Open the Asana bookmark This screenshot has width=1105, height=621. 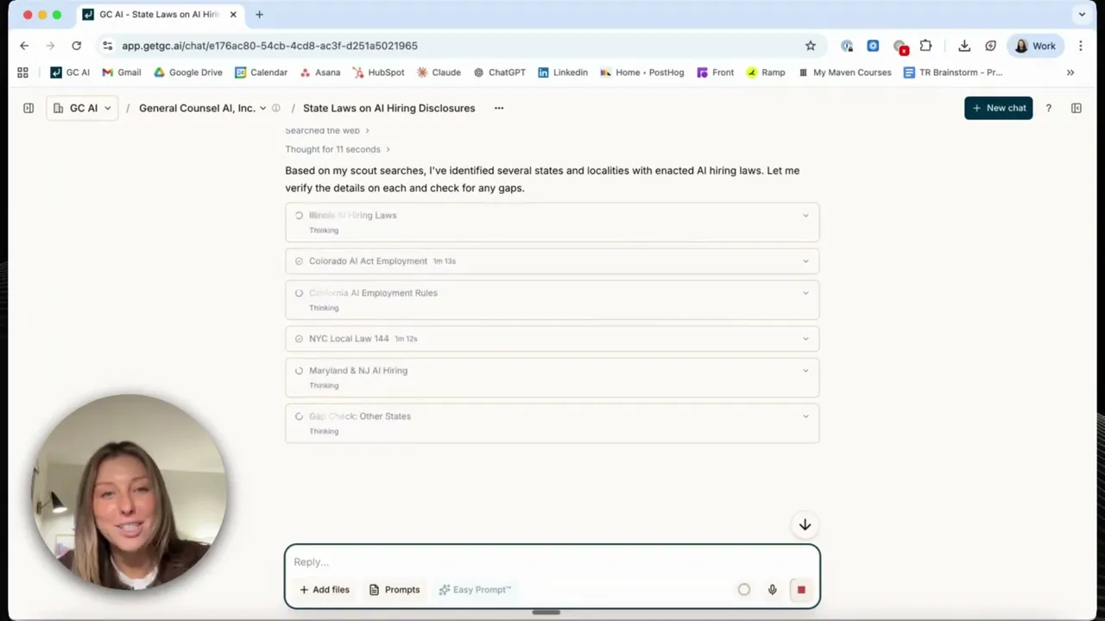(x=320, y=72)
